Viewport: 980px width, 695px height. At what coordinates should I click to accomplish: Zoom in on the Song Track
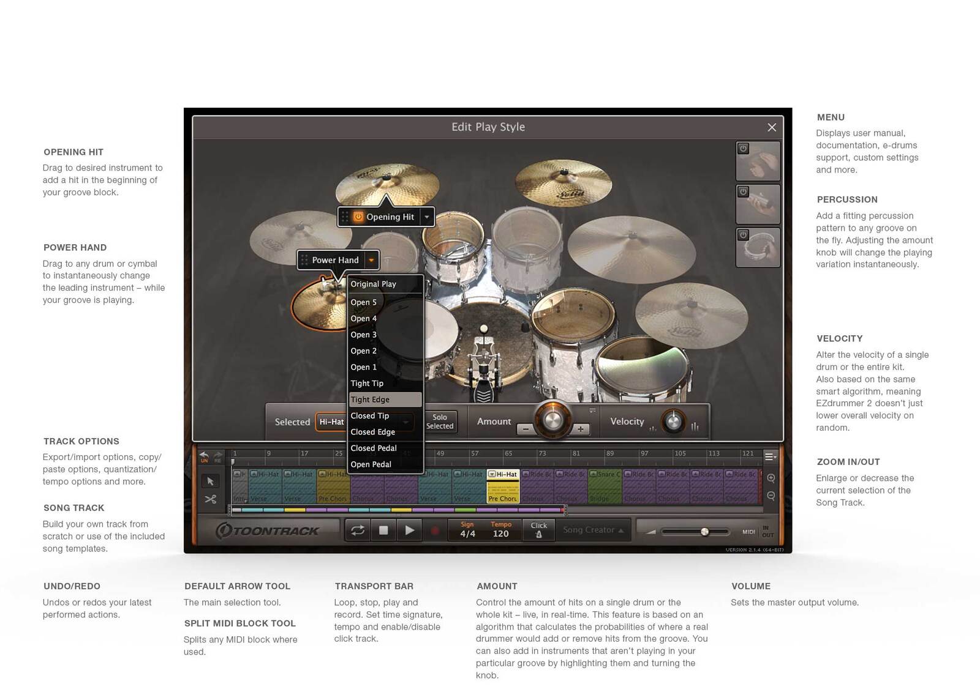coord(771,478)
